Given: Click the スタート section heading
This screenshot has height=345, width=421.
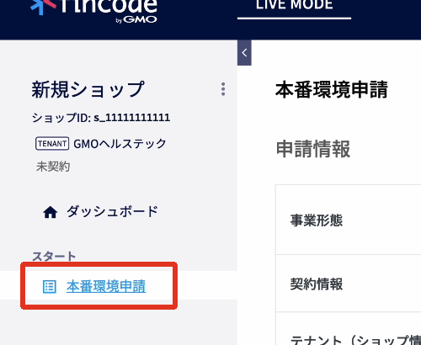Looking at the screenshot, I should pyautogui.click(x=54, y=256).
